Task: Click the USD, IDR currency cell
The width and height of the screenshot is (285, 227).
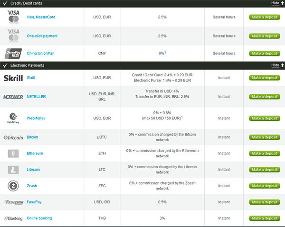Action: click(x=102, y=202)
